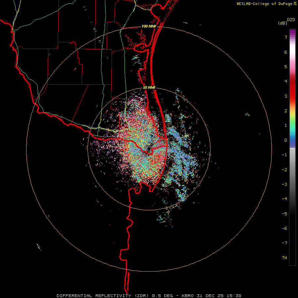Click the 4 value on the color scale
Screen dimensions: 298x298
point(286,81)
